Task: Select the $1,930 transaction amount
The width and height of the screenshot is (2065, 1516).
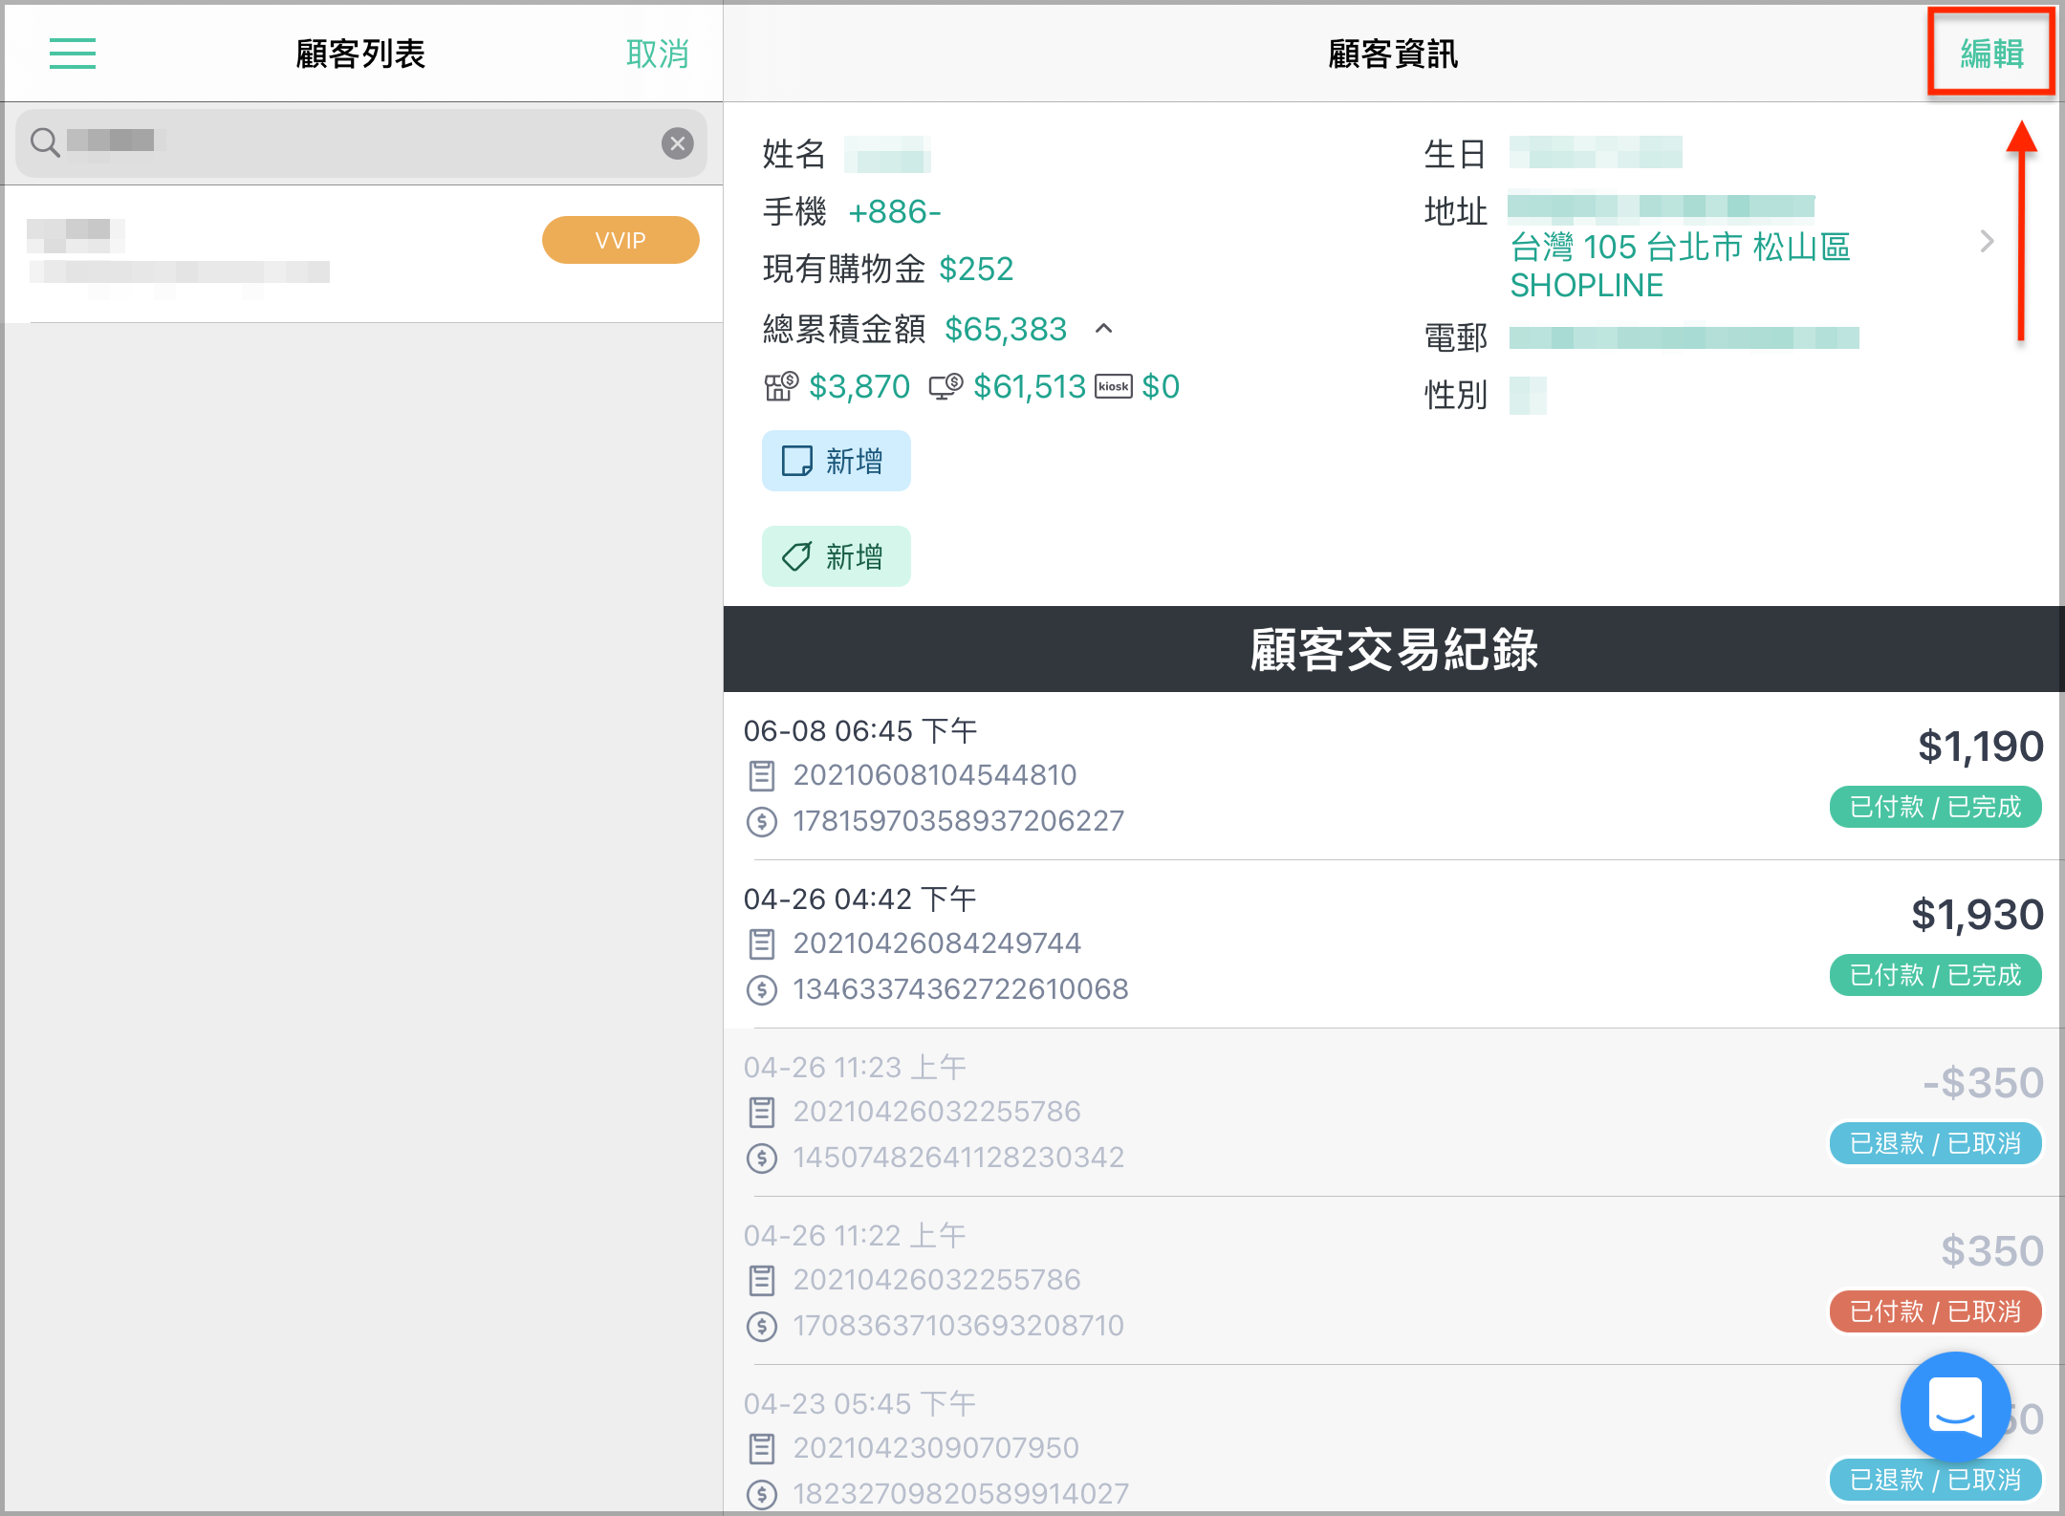Action: 1977,914
